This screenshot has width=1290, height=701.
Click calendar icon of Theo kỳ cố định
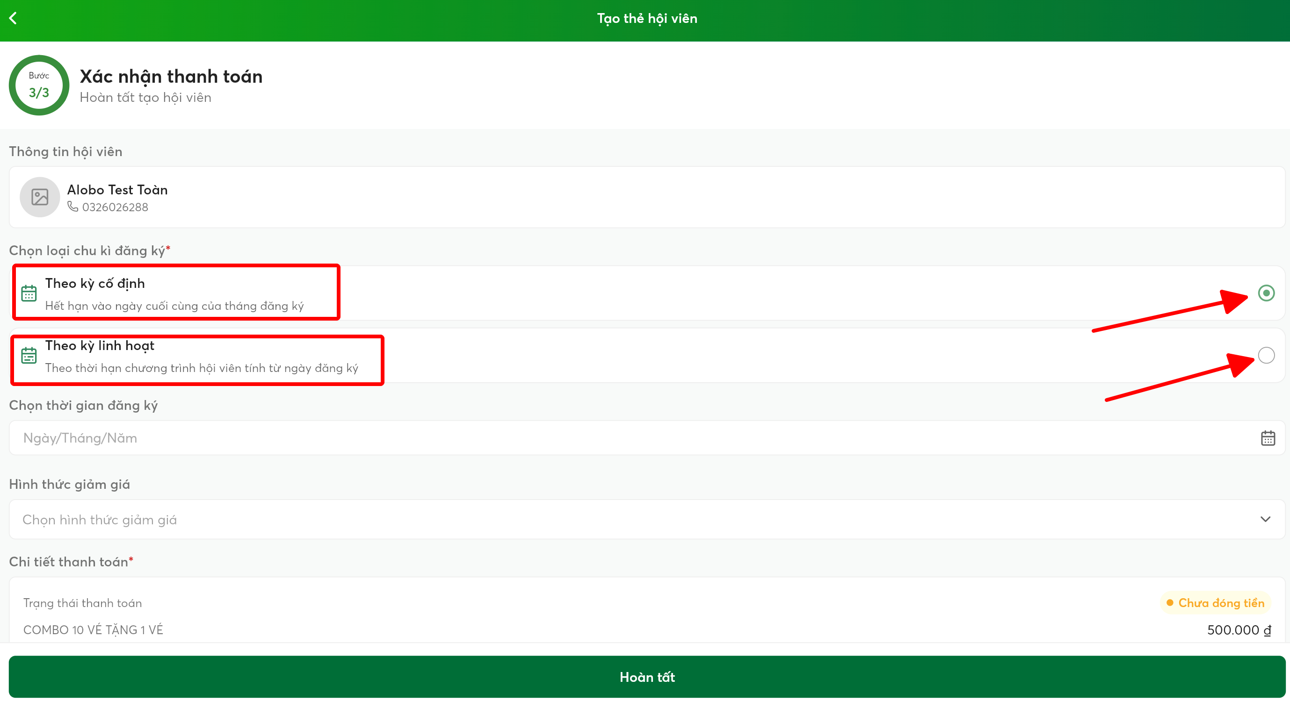click(29, 293)
